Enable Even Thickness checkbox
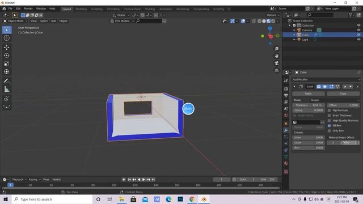 tap(329, 116)
